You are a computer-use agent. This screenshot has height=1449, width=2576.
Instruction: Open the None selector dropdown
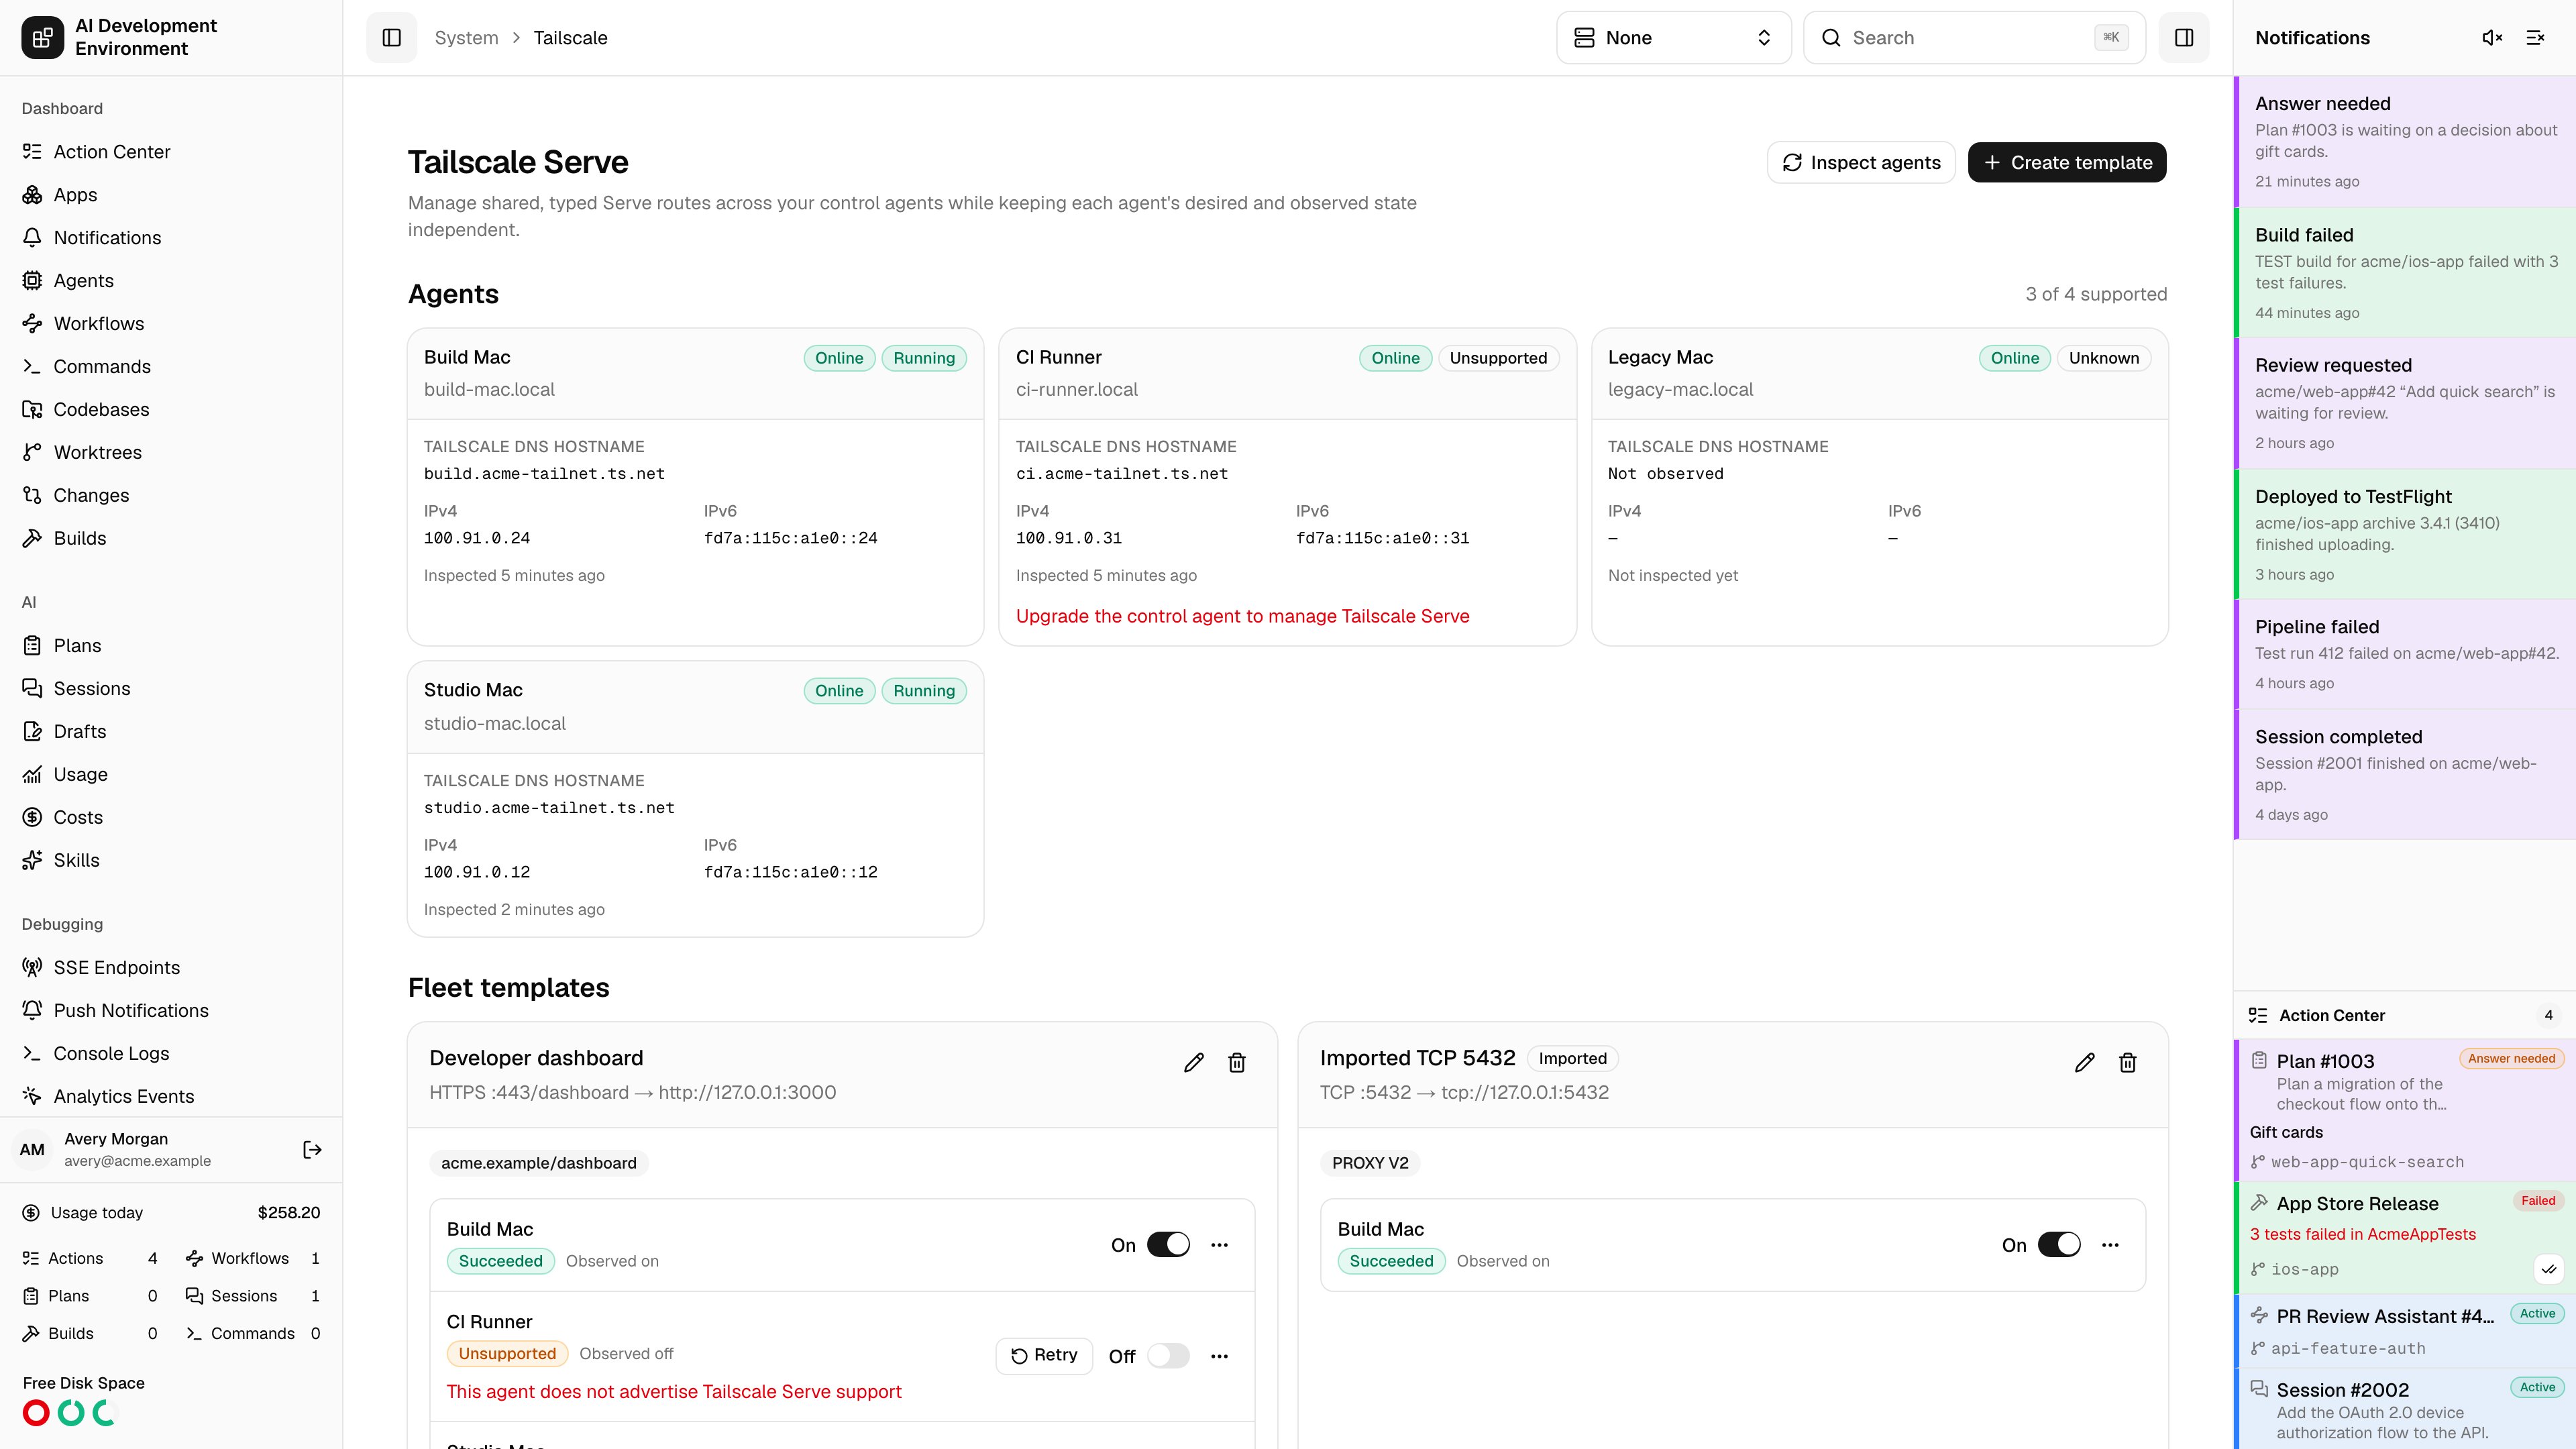click(x=1673, y=38)
